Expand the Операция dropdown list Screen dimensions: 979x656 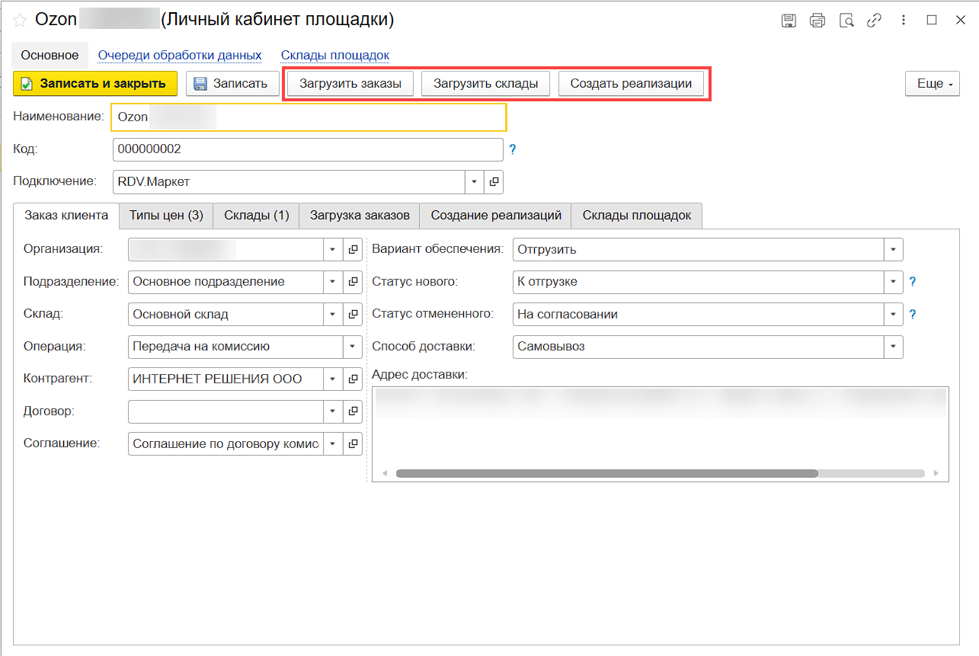[x=353, y=347]
